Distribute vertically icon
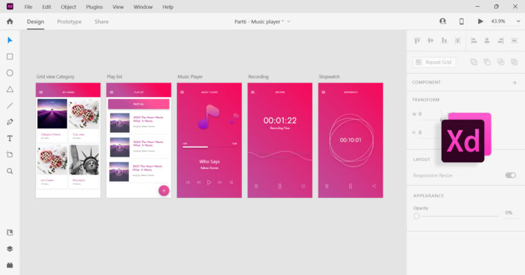 457,41
